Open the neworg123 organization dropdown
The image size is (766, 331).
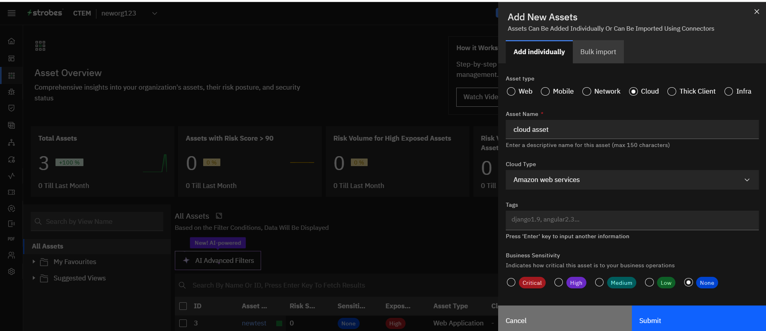click(129, 13)
